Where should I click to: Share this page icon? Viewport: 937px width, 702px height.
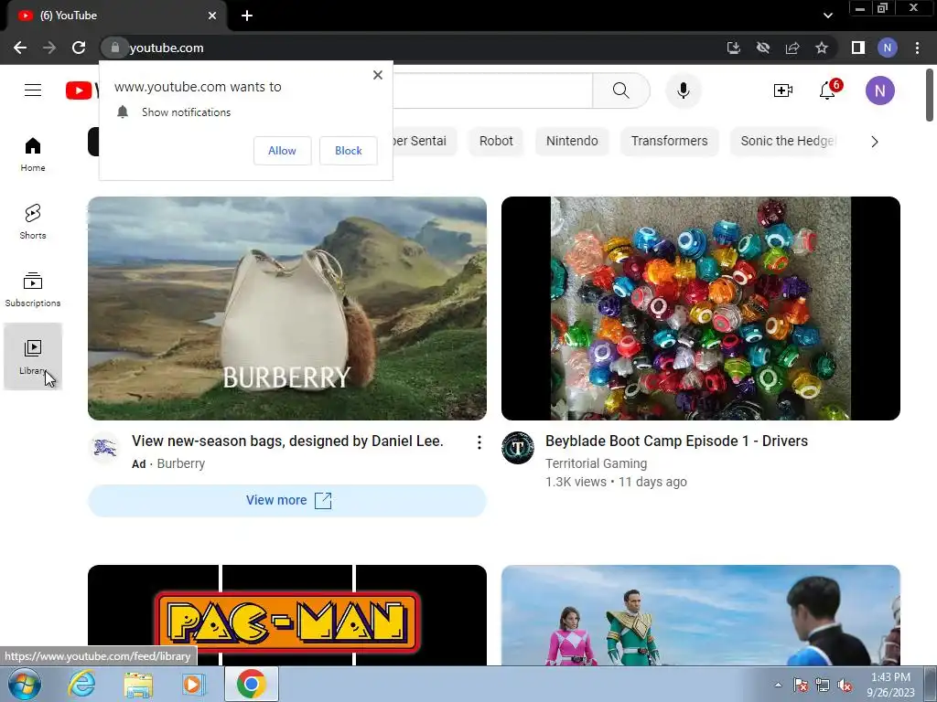tap(792, 48)
